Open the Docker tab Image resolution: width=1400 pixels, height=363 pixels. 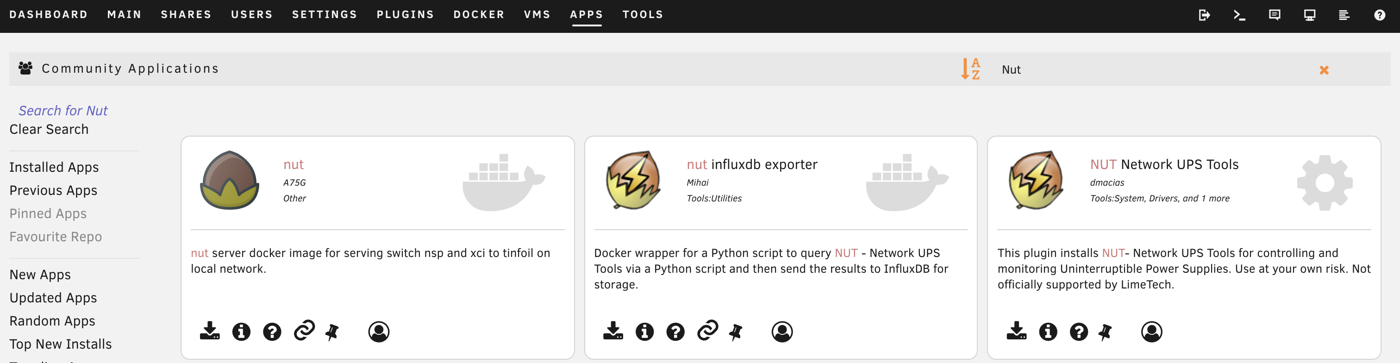click(479, 15)
